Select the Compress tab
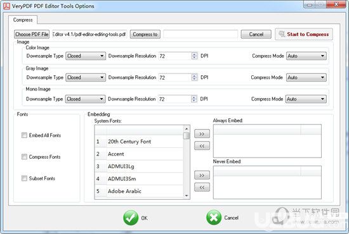 point(23,20)
